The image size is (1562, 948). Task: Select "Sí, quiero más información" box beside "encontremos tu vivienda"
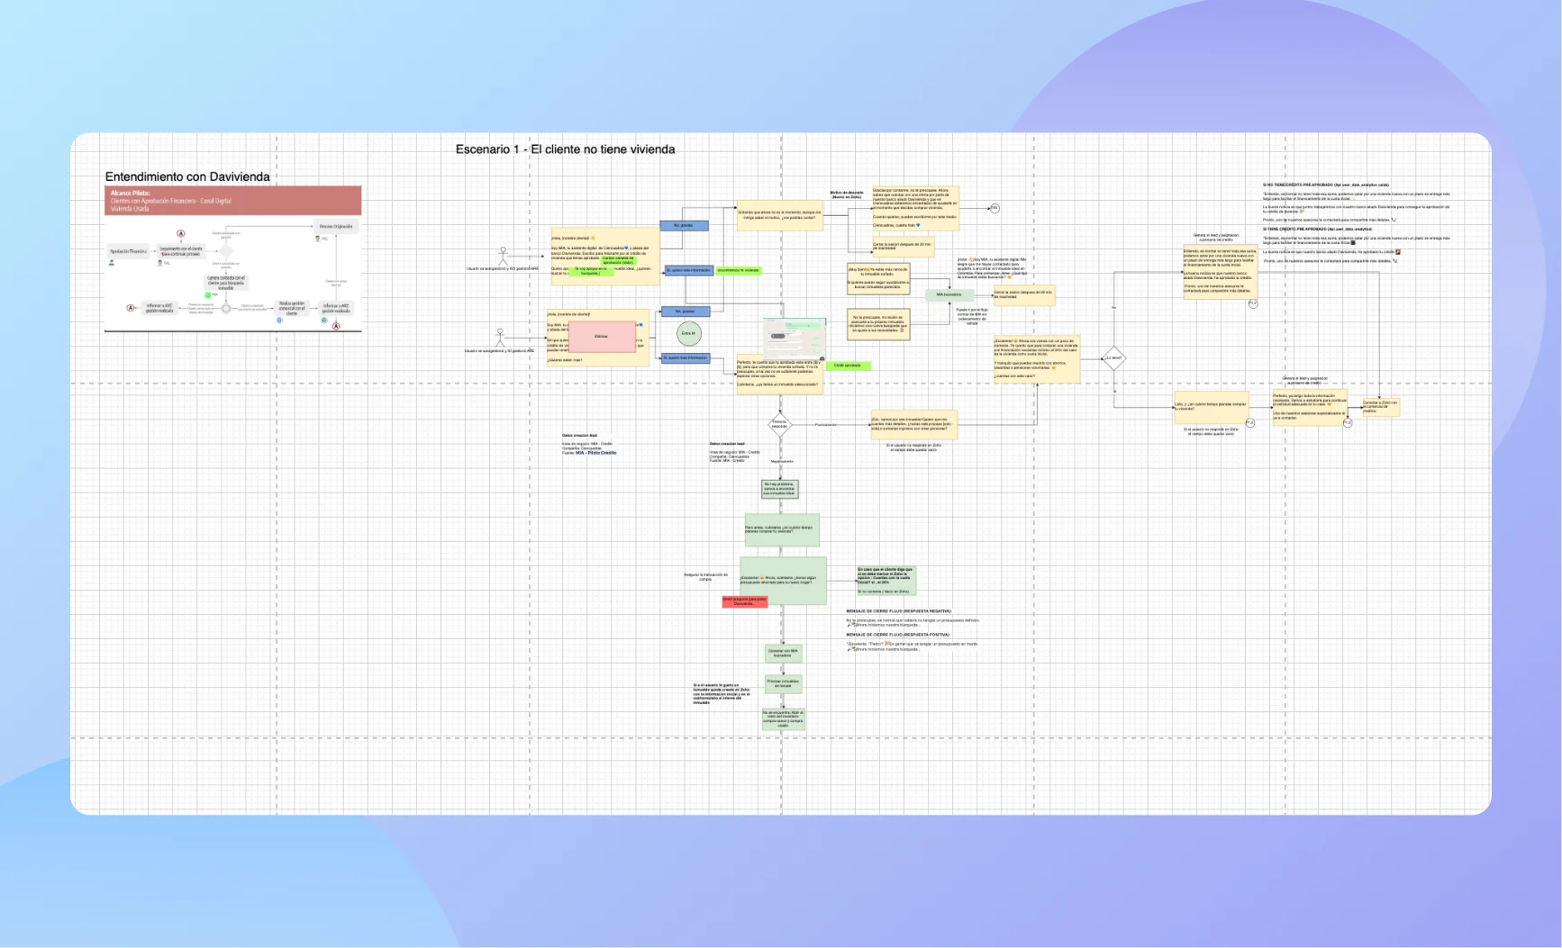(x=689, y=270)
